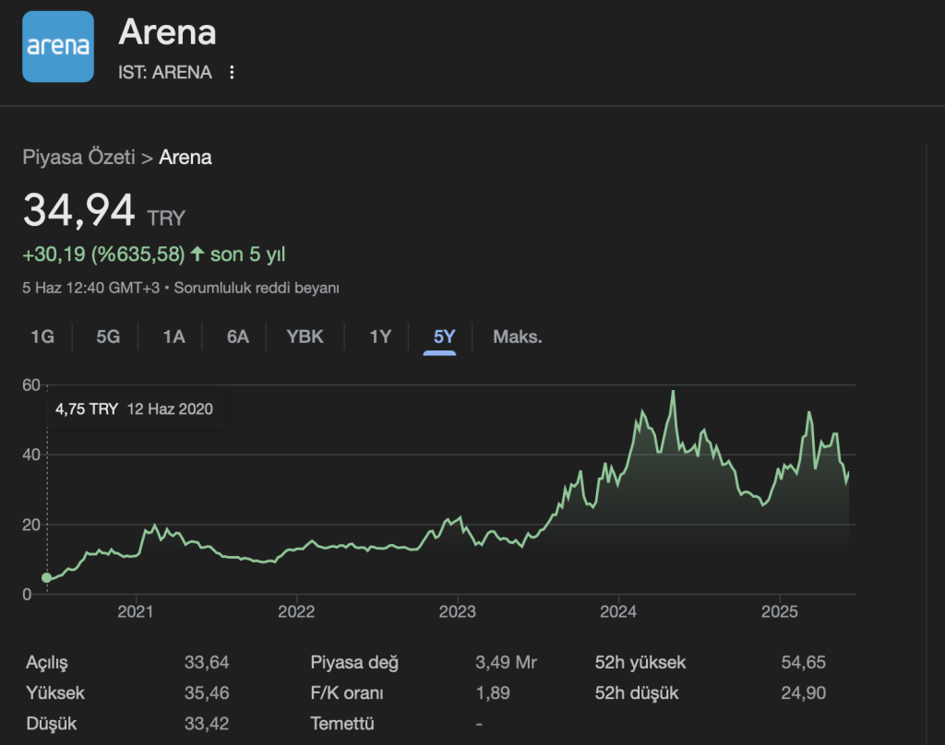Click the Arena breadcrumb after Piyasa Özeti
Screen dimensions: 945x745
pyautogui.click(x=185, y=157)
